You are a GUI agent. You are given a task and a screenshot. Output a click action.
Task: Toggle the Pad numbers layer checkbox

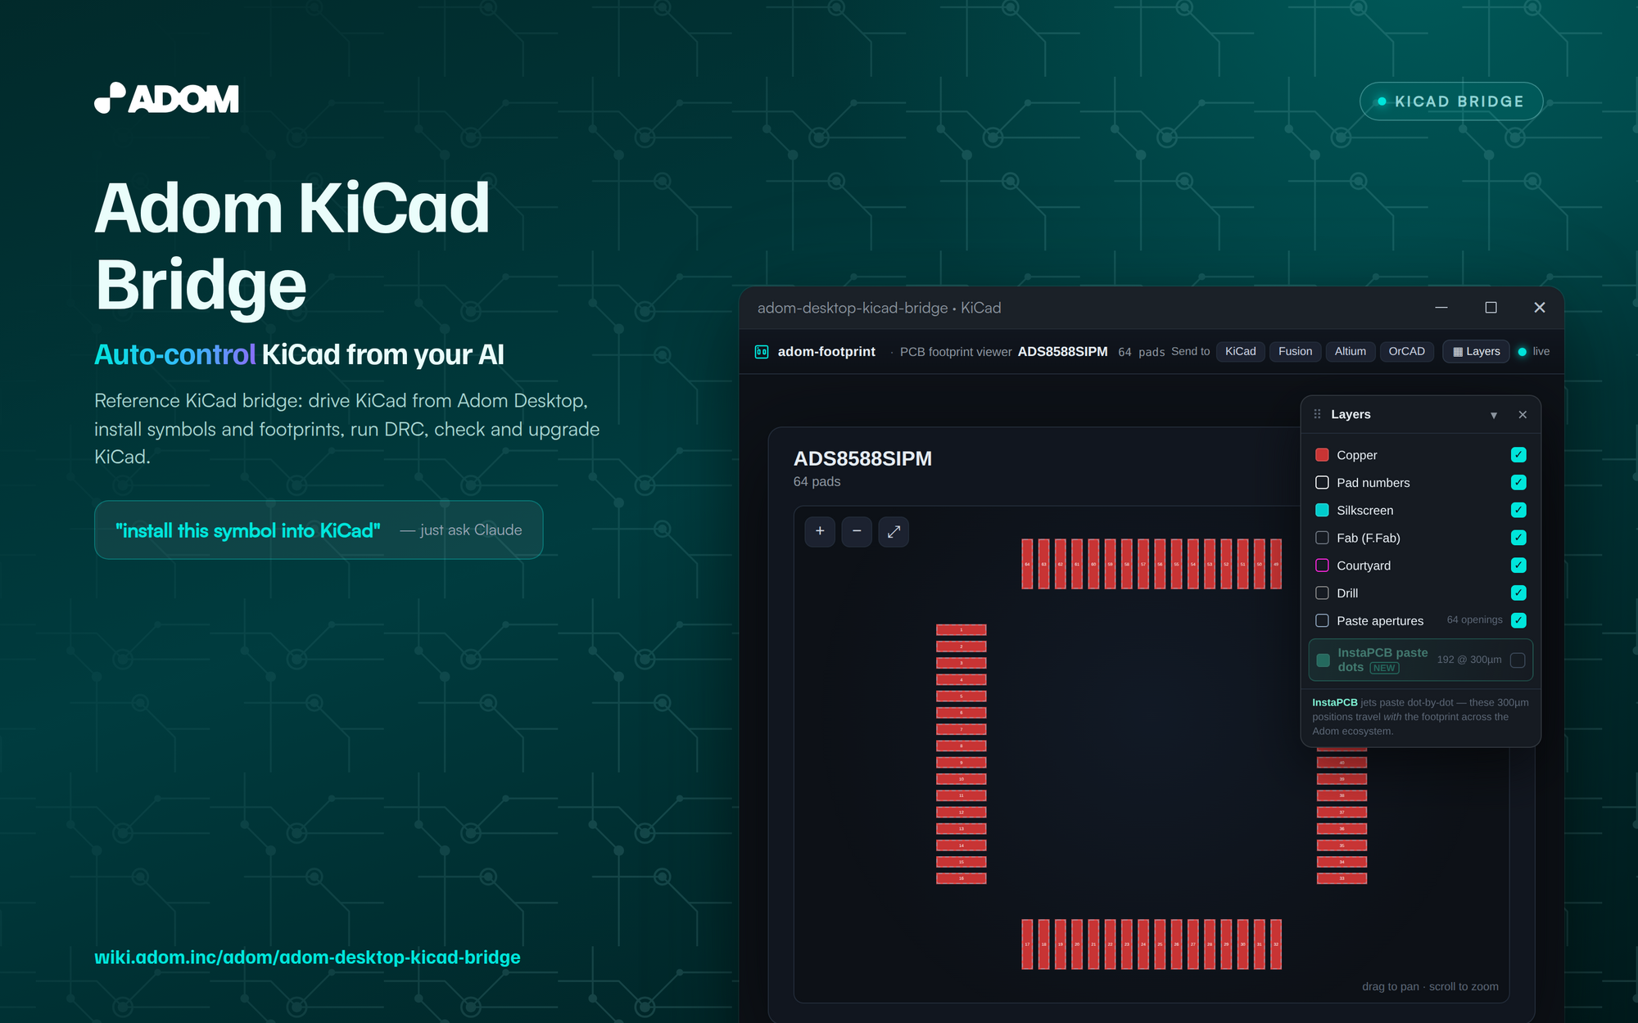coord(1518,483)
